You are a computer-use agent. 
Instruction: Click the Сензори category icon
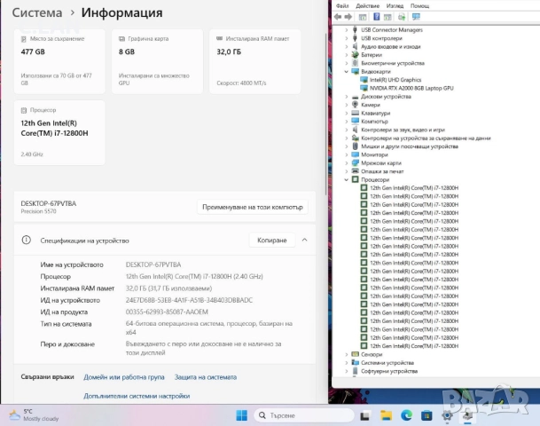tap(355, 354)
